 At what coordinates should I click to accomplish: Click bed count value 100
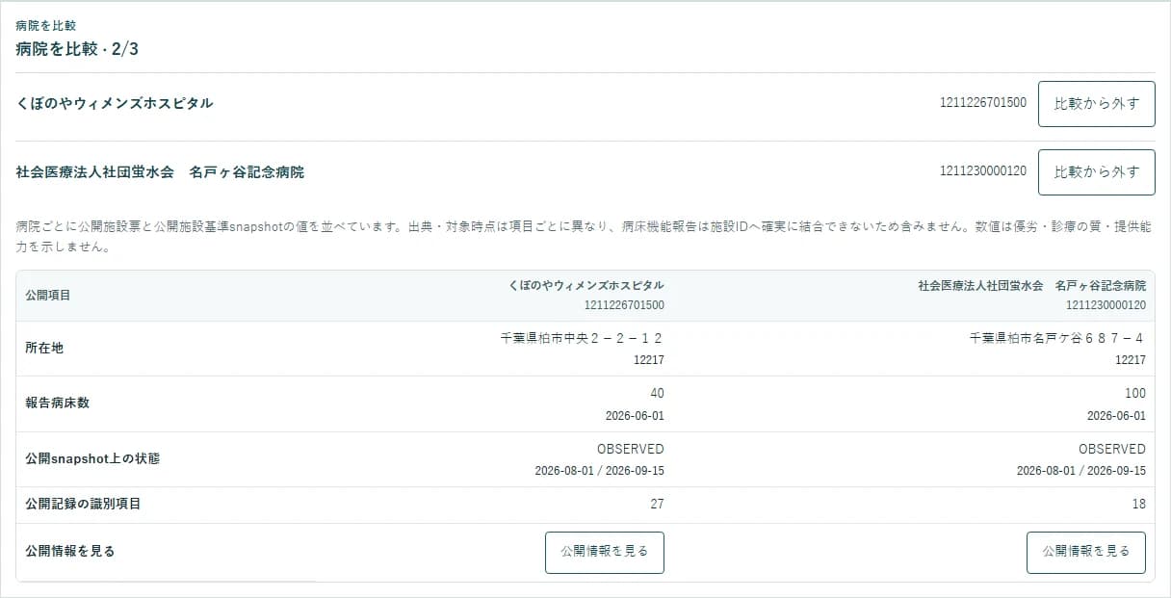tap(1135, 393)
